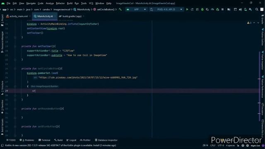
Task: Click the editor vertical scrollbar
Action: [x=260, y=86]
